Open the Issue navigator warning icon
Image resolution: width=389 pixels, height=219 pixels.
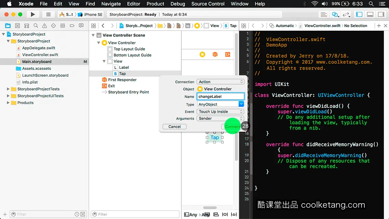(x=45, y=26)
